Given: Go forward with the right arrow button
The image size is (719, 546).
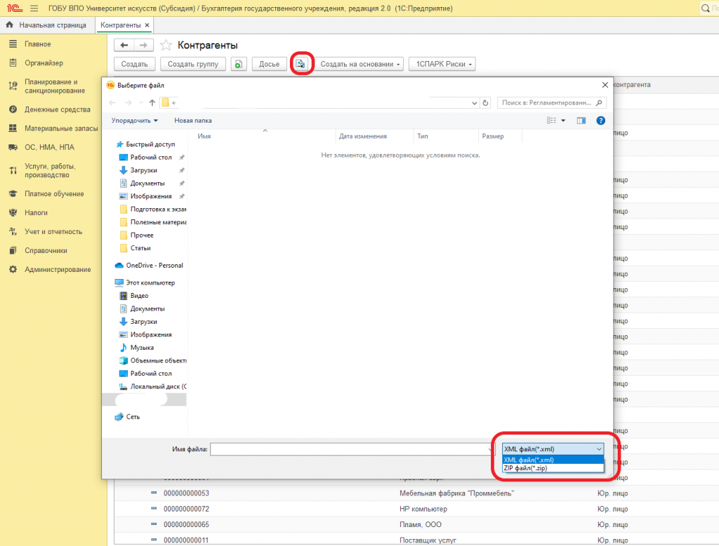Looking at the screenshot, I should pyautogui.click(x=143, y=46).
